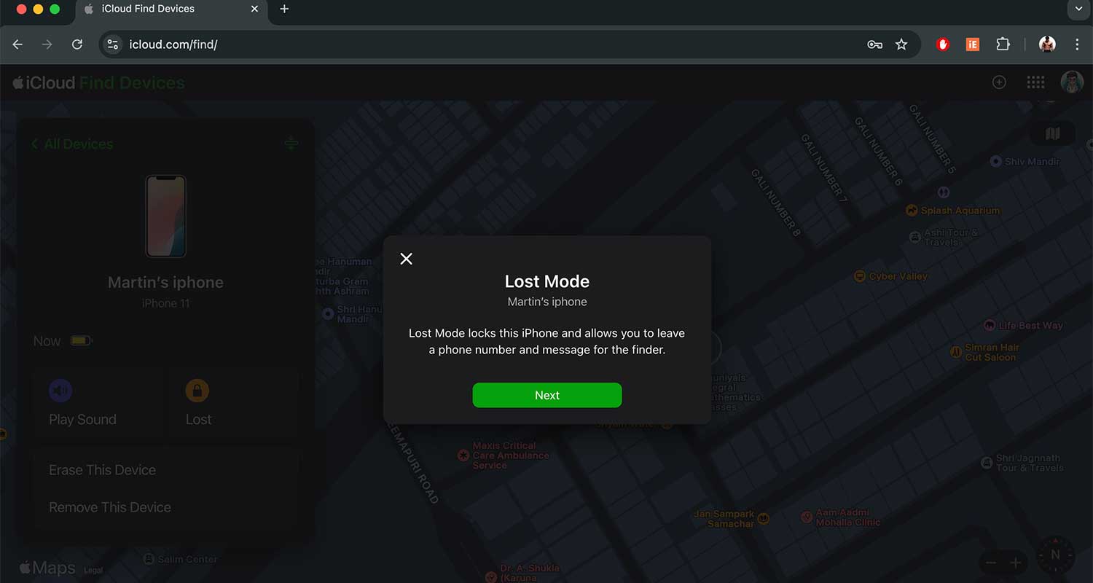Expand the tab search dropdown arrow
Image resolution: width=1093 pixels, height=583 pixels.
[x=1078, y=9]
